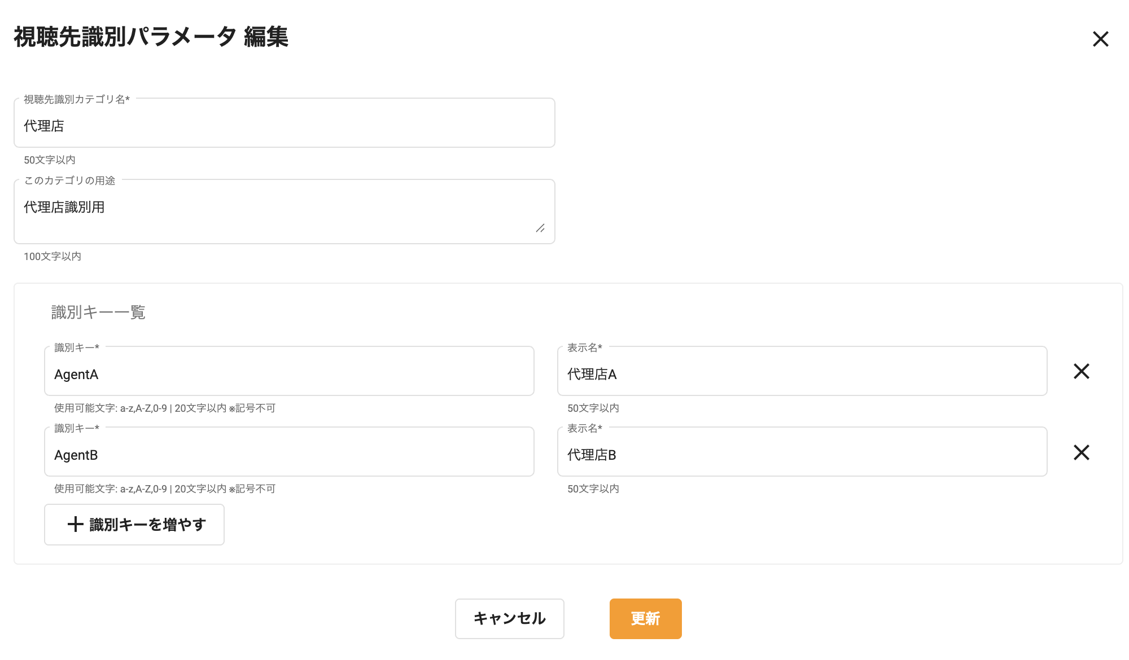Click 識別キーを増やす button
The width and height of the screenshot is (1129, 660).
click(134, 525)
